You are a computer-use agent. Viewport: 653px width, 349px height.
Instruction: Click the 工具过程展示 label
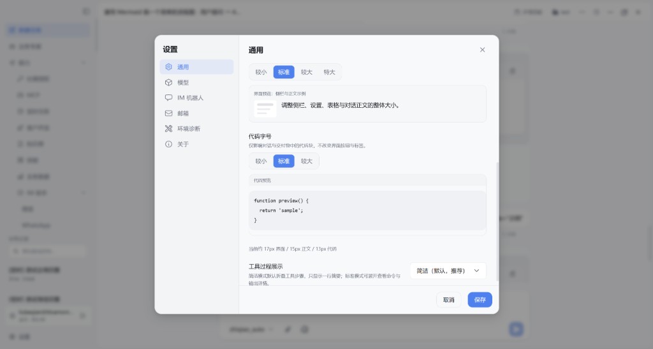point(266,267)
